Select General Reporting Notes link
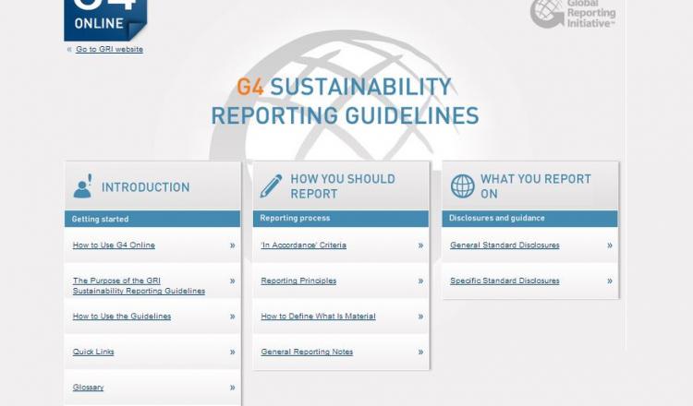Image resolution: width=693 pixels, height=406 pixels. click(307, 352)
